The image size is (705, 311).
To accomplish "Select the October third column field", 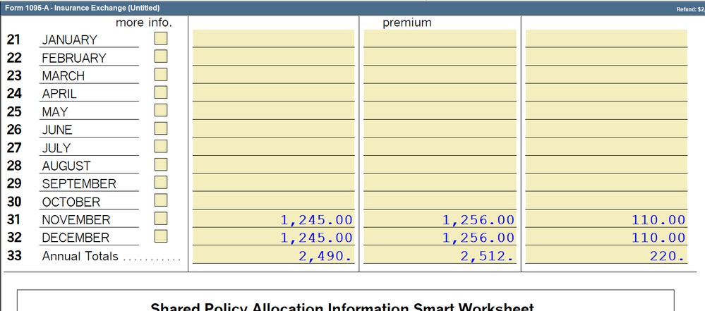I will [x=606, y=202].
